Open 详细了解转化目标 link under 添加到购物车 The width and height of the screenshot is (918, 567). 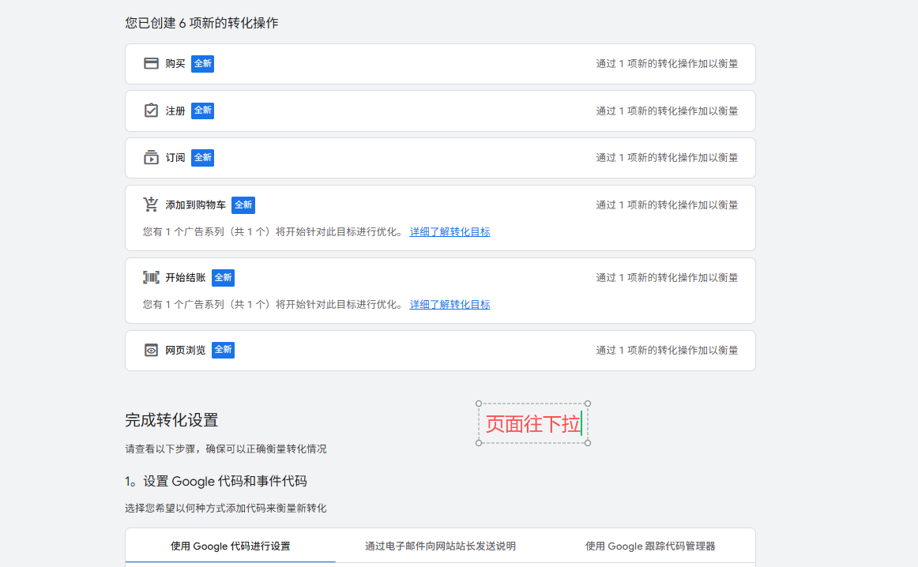(450, 232)
